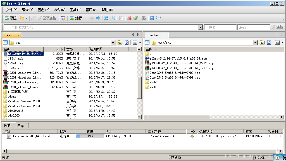Click the blue transfer right arrow icon
Viewport: 286px width, 161px height.
tap(98, 18)
